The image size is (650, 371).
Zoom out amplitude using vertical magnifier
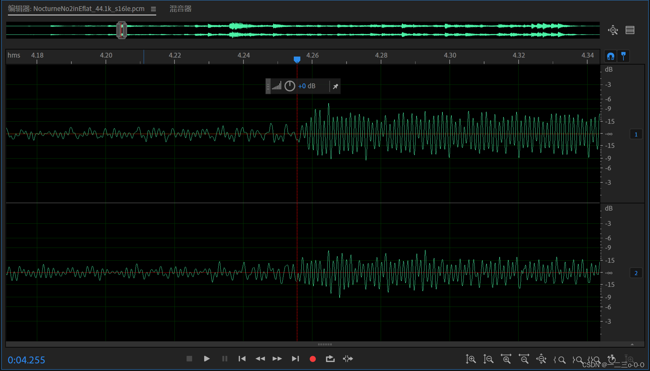tap(488, 359)
